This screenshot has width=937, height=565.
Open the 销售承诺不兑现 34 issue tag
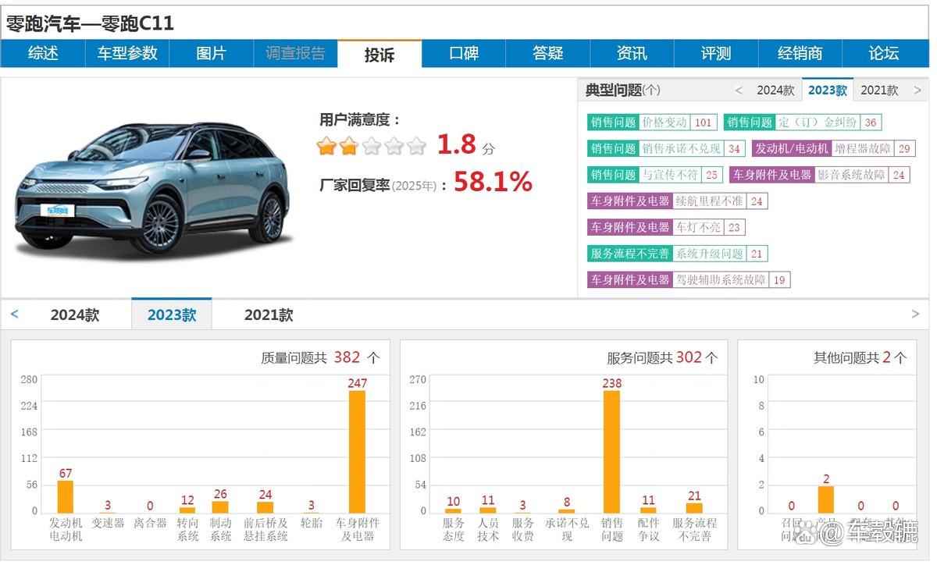point(666,148)
